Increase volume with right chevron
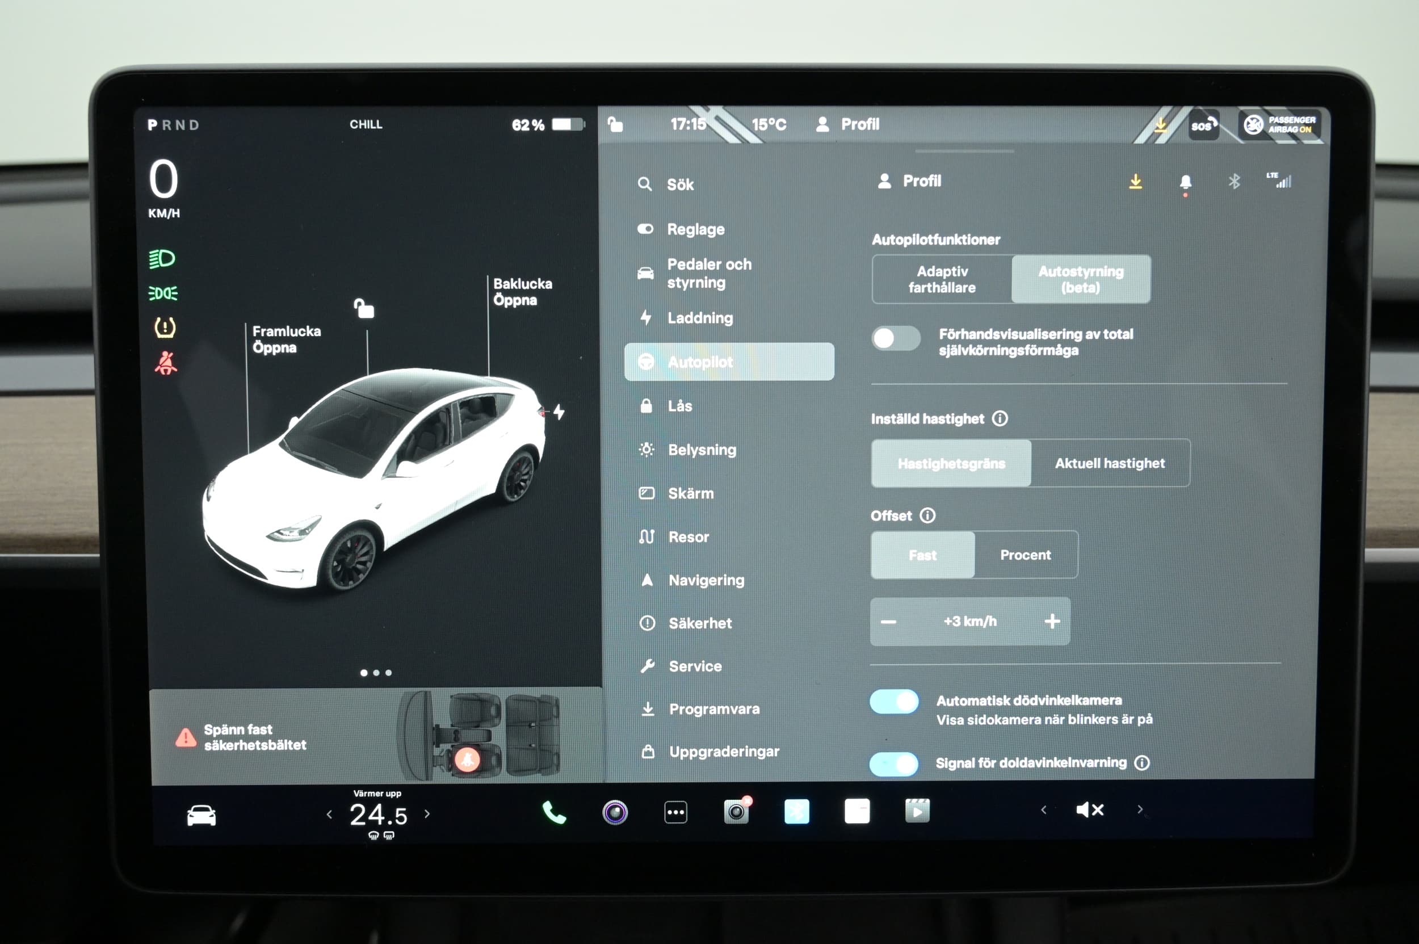 click(1140, 809)
